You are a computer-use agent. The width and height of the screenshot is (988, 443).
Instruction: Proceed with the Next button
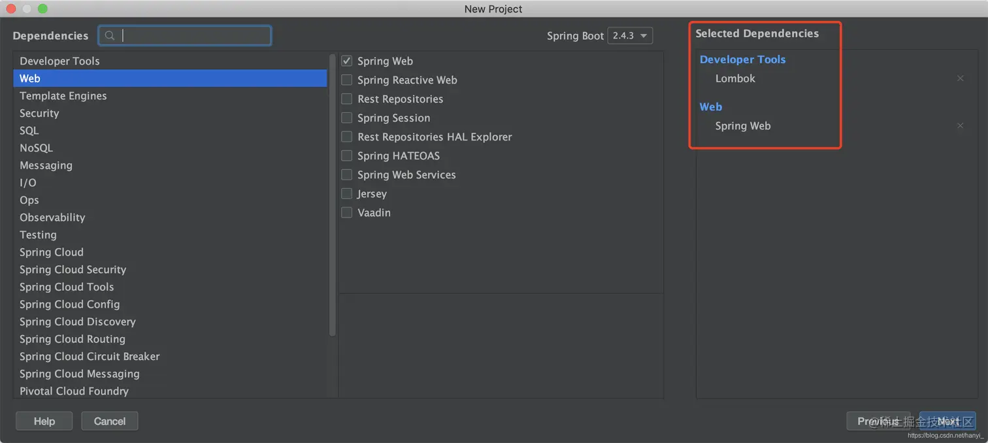tap(947, 421)
